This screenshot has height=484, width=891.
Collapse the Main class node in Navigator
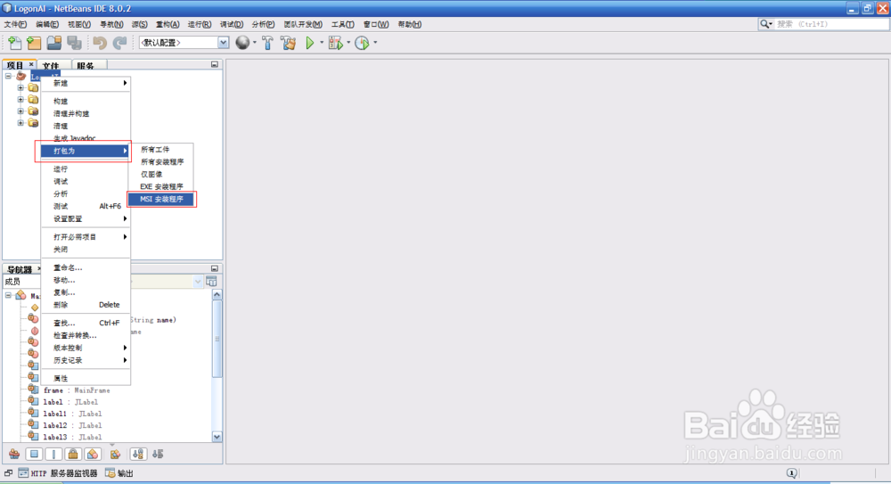click(9, 296)
